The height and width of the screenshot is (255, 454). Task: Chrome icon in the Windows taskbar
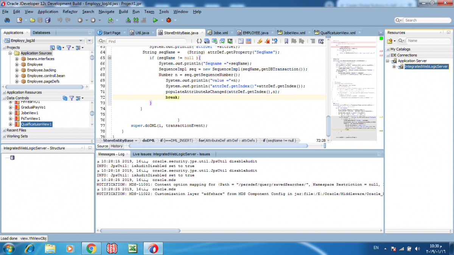point(91,248)
